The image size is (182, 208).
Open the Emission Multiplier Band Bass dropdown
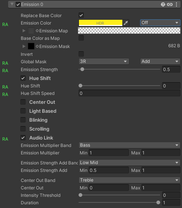tap(129, 145)
